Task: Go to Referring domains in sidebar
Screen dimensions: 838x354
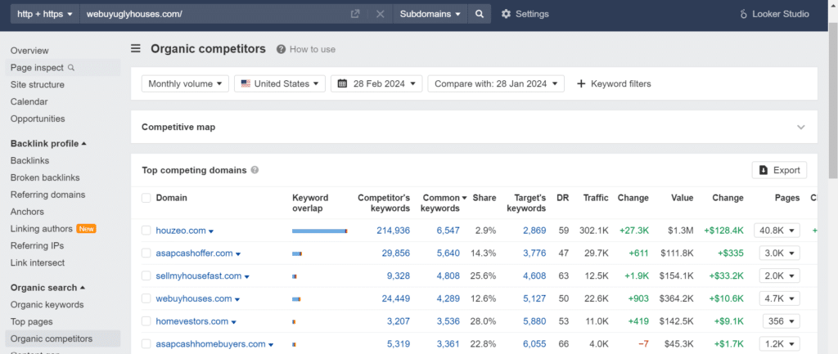Action: point(47,195)
